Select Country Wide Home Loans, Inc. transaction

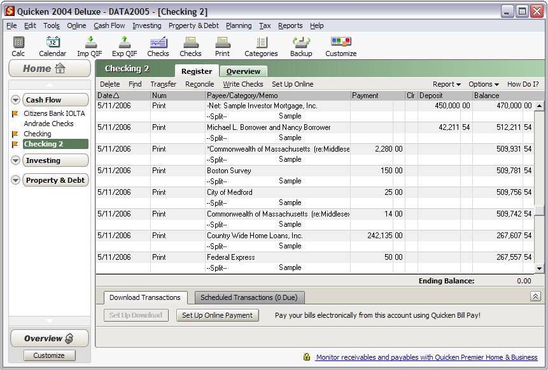[x=314, y=241]
